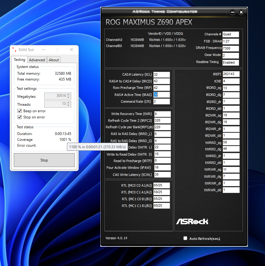This screenshot has height=266, width=265.
Task: Decrease Threads with the down stepper arrow
Action: [68, 105]
